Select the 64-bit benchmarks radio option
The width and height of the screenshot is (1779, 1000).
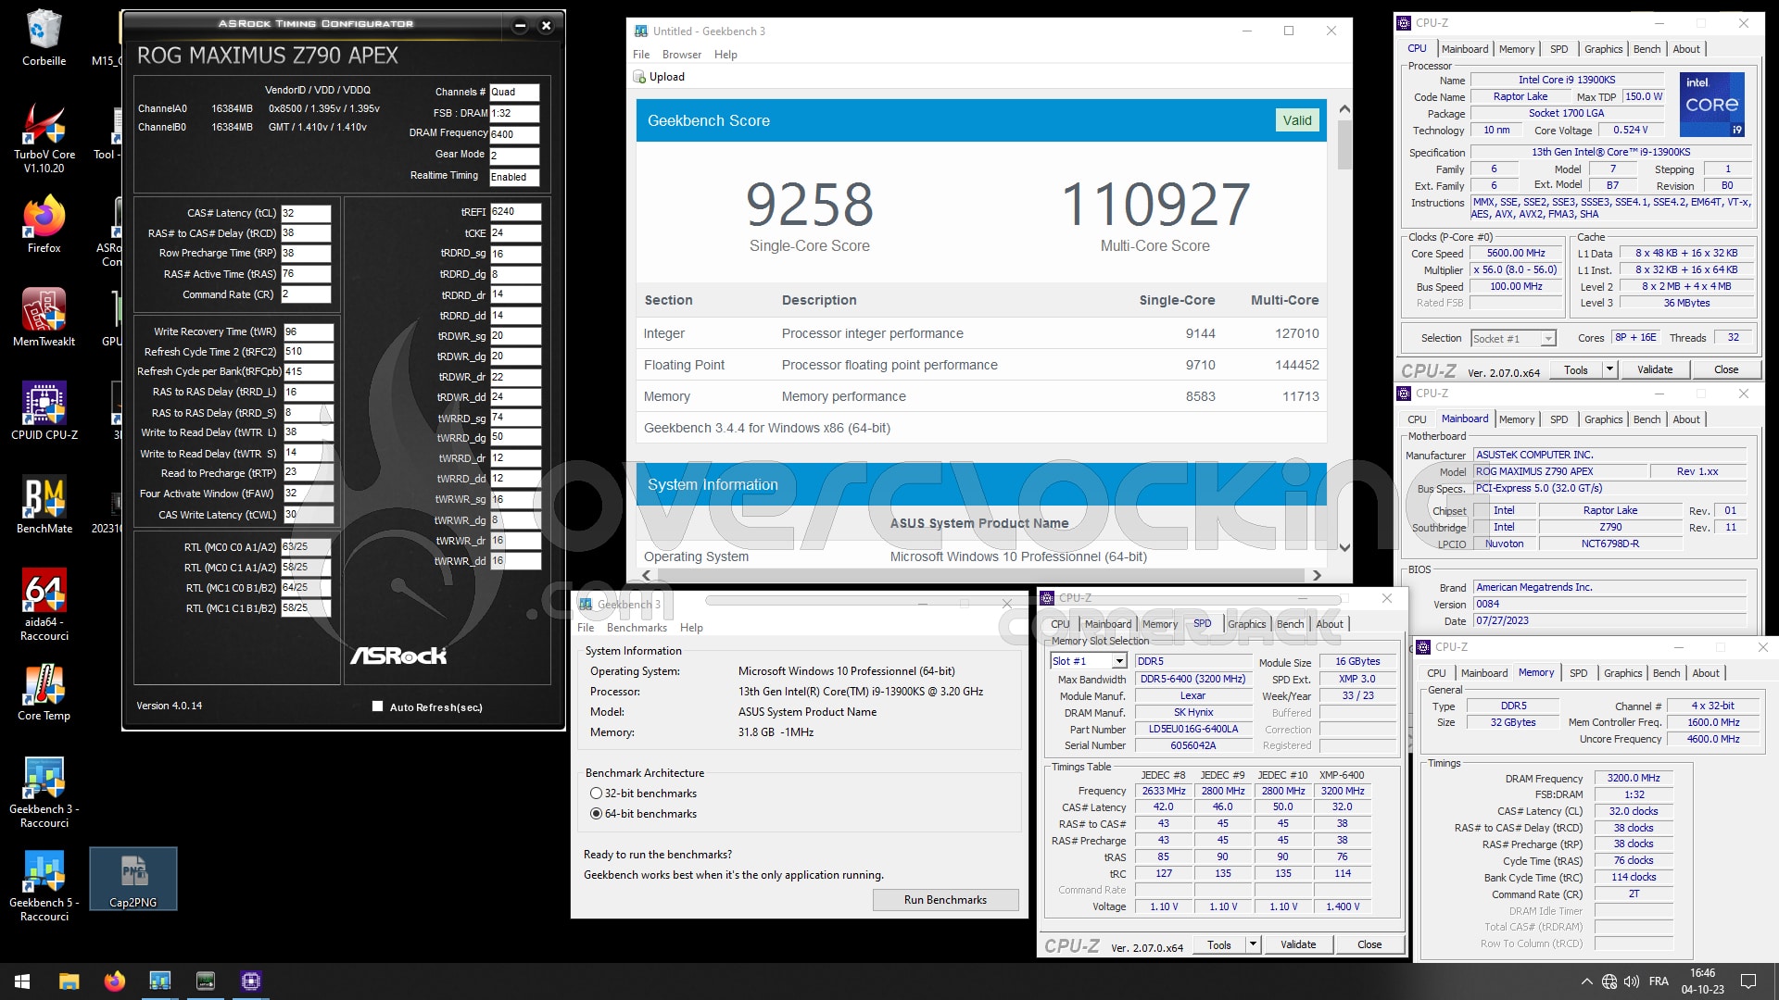(x=596, y=814)
